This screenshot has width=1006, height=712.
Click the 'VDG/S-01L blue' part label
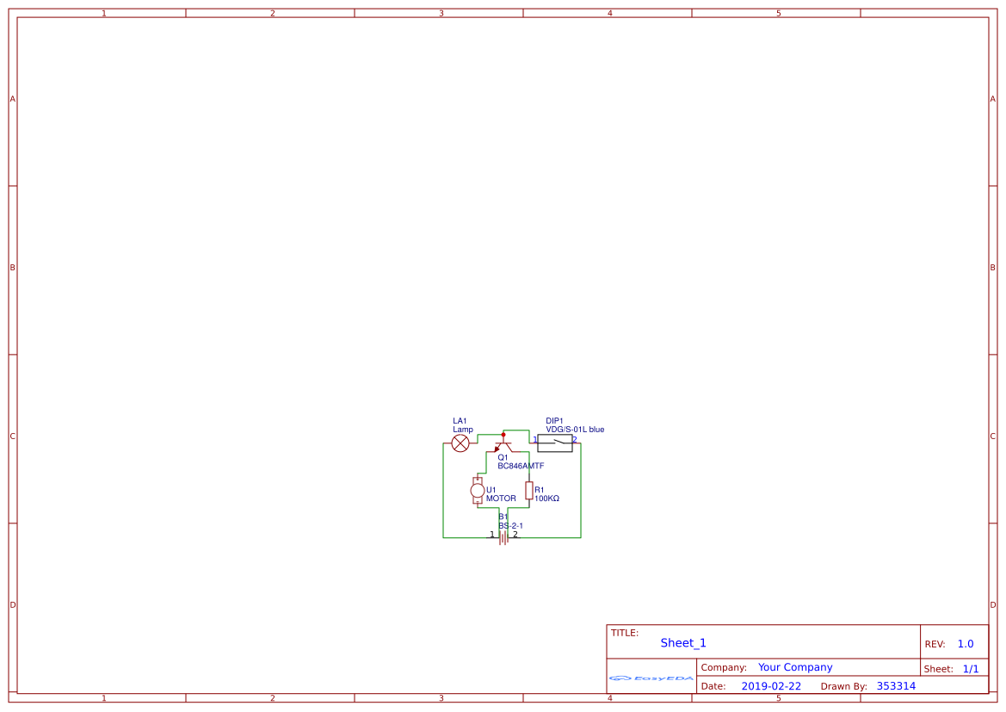(575, 430)
